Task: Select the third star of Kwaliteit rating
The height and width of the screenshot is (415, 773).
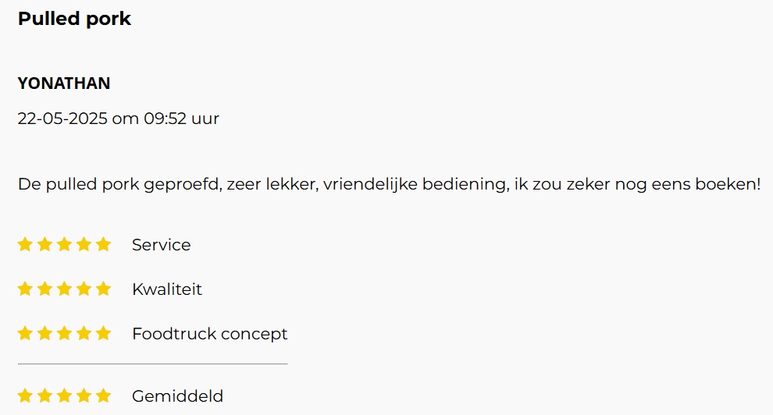Action: (x=64, y=289)
